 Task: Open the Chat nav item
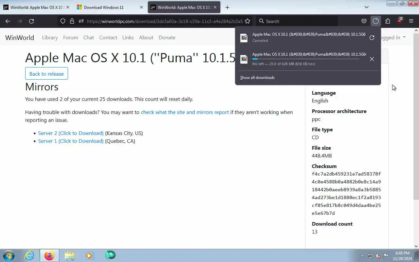pyautogui.click(x=88, y=37)
